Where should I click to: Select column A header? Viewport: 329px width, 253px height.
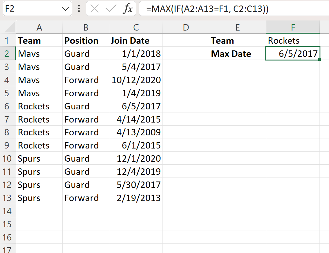(39, 27)
